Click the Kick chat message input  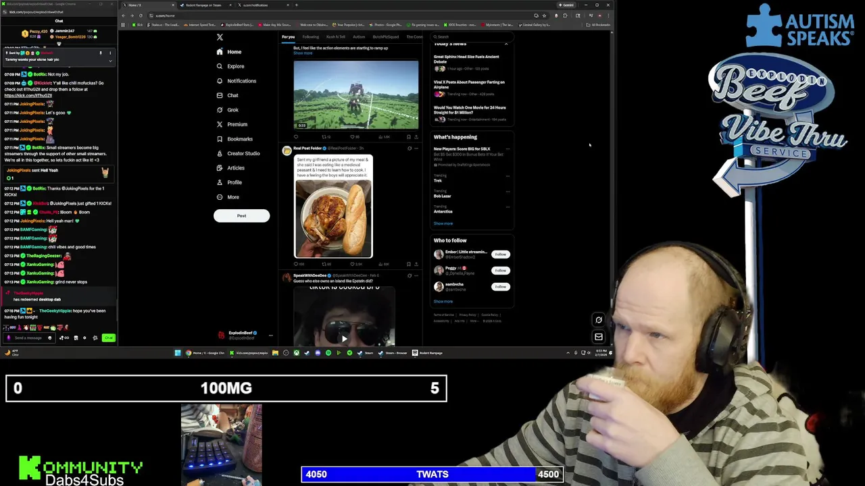[x=28, y=337]
